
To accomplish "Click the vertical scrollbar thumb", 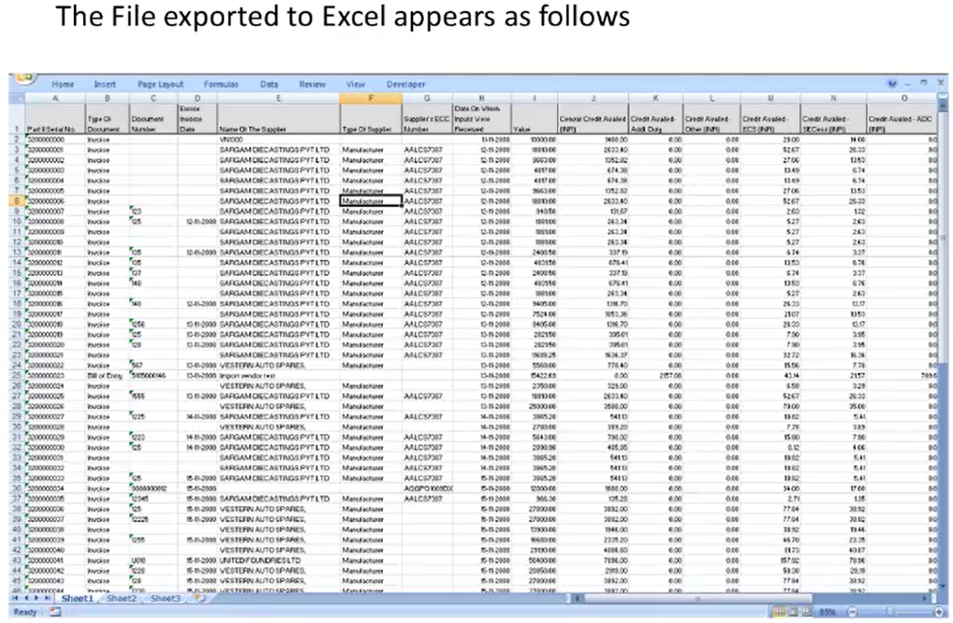I will point(943,237).
